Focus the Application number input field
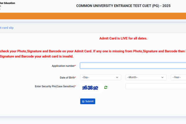 133,66
